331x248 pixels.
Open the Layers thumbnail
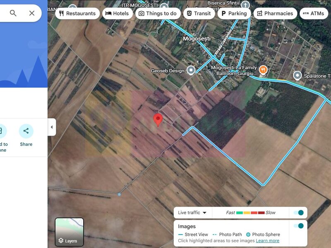click(69, 232)
